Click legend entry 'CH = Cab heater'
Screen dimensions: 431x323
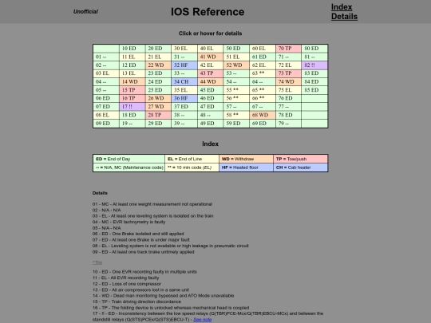301,167
